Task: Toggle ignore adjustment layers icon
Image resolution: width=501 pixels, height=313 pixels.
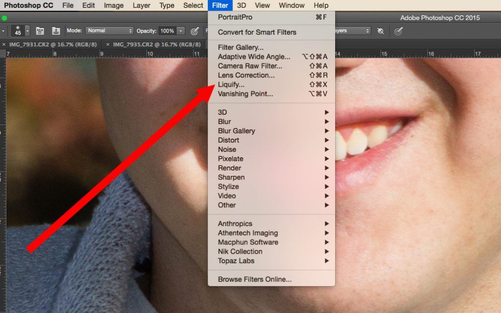Action: 381,31
